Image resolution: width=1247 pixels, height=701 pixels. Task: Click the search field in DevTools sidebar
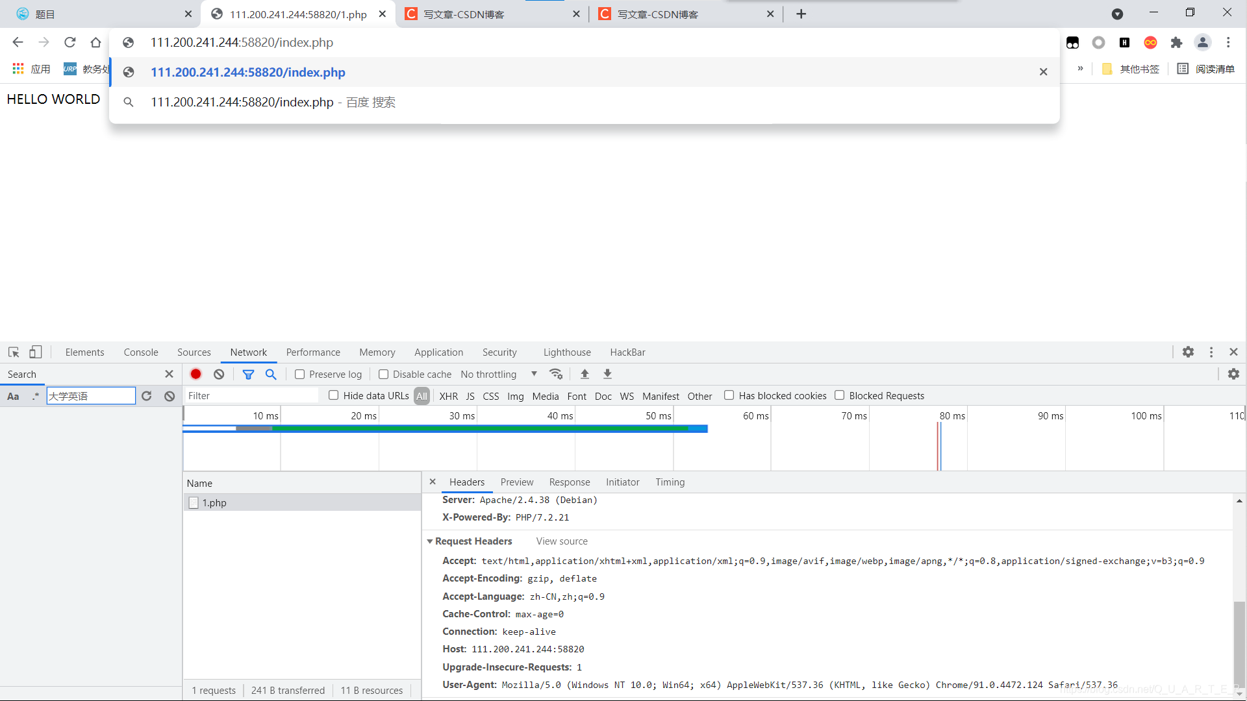(89, 395)
